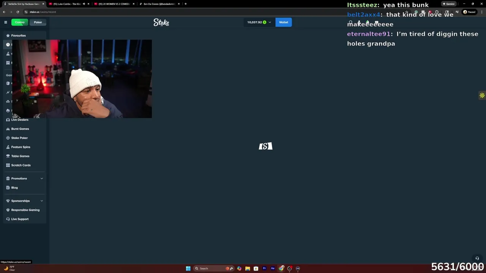Go back with the browser back arrow
The image size is (486, 273).
click(x=4, y=12)
